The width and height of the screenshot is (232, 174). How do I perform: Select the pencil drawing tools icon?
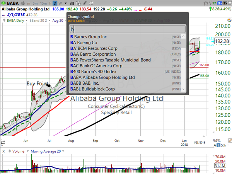pos(85,3)
